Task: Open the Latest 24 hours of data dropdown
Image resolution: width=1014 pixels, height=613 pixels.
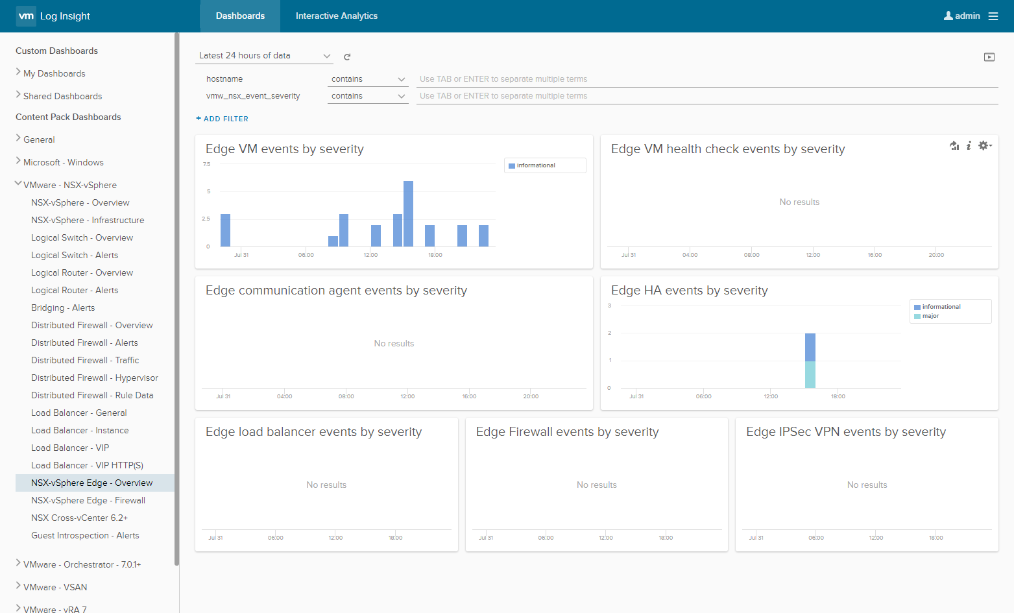Action: [264, 56]
